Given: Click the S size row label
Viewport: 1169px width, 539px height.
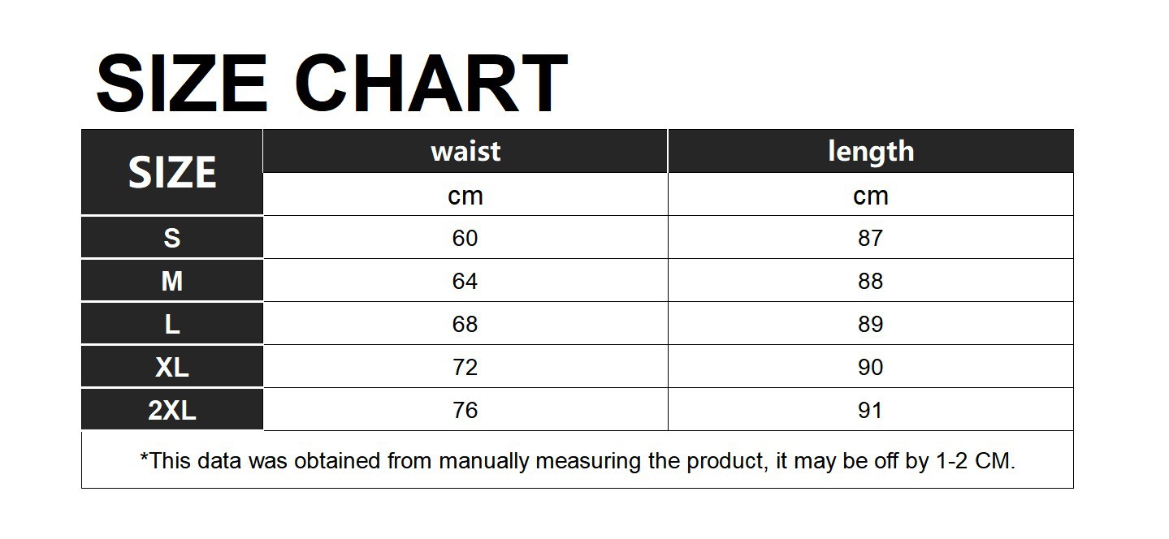Looking at the screenshot, I should pos(172,238).
